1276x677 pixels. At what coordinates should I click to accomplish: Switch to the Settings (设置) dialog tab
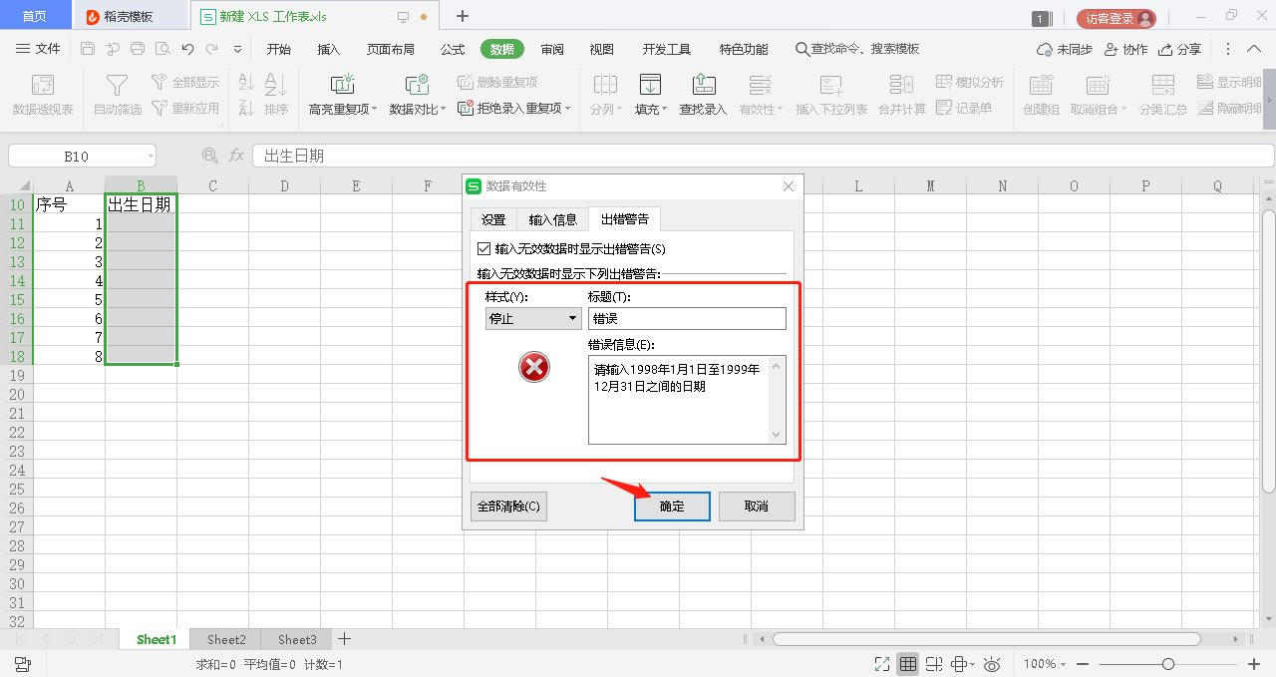click(493, 219)
